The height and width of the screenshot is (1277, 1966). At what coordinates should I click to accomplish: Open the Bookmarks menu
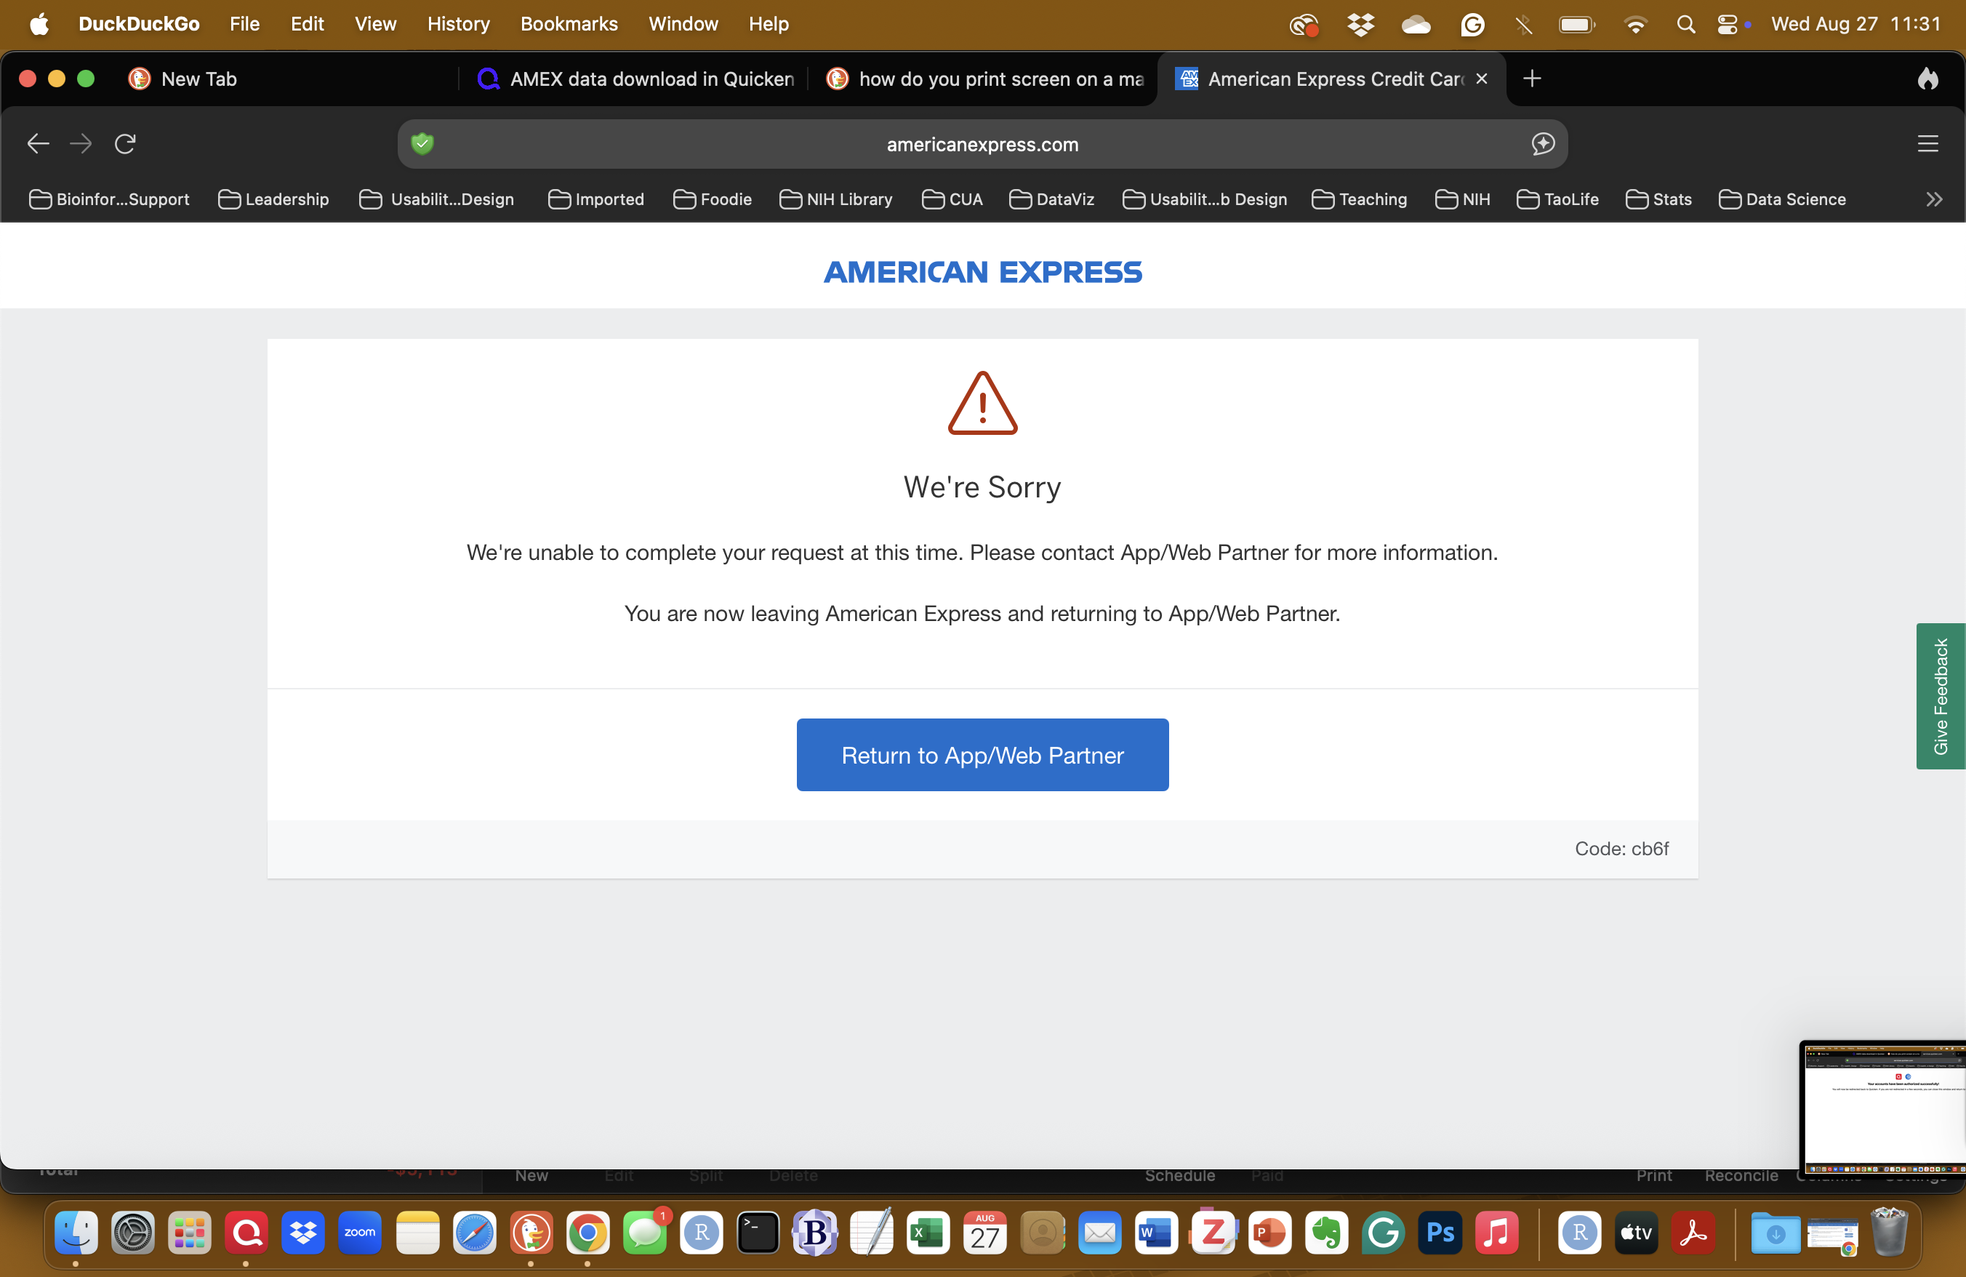[569, 24]
